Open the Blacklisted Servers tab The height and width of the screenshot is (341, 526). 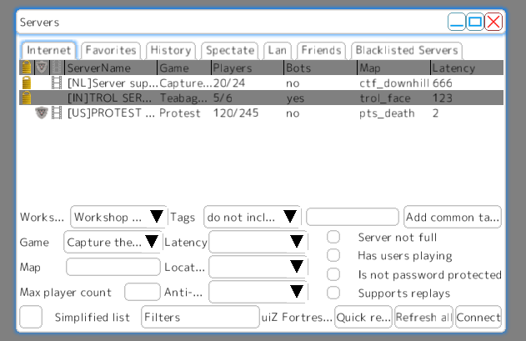pos(406,51)
